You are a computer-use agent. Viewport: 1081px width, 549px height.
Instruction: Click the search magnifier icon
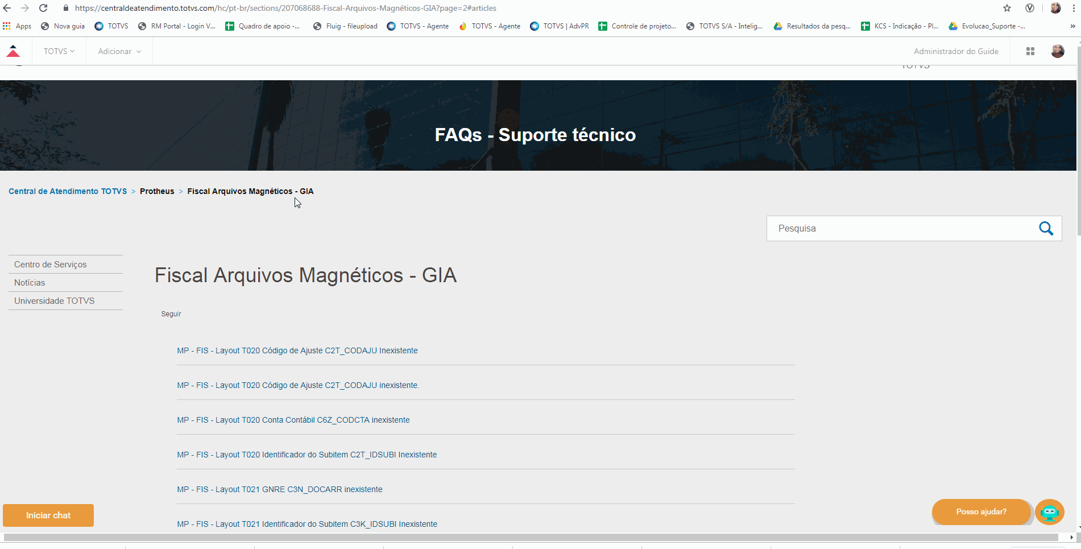1046,228
